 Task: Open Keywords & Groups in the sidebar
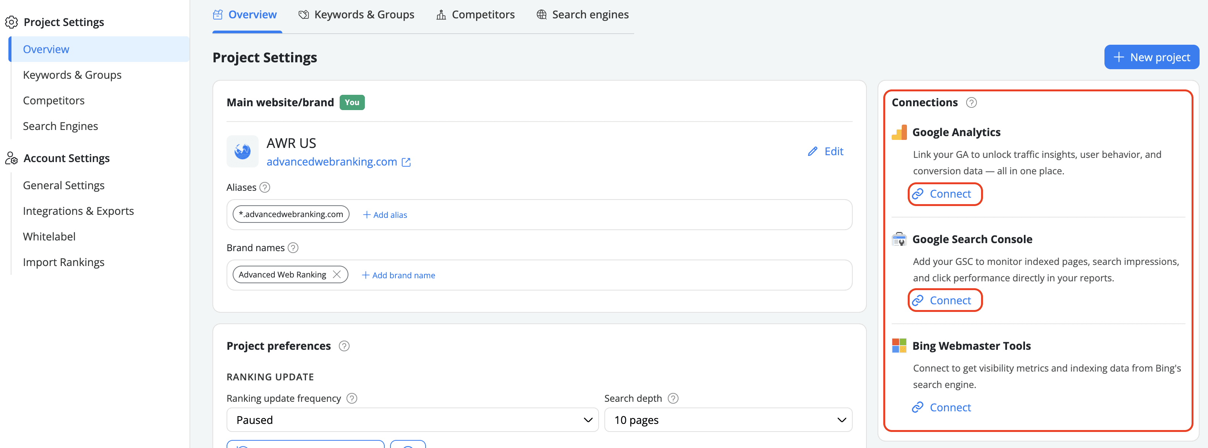[x=72, y=75]
